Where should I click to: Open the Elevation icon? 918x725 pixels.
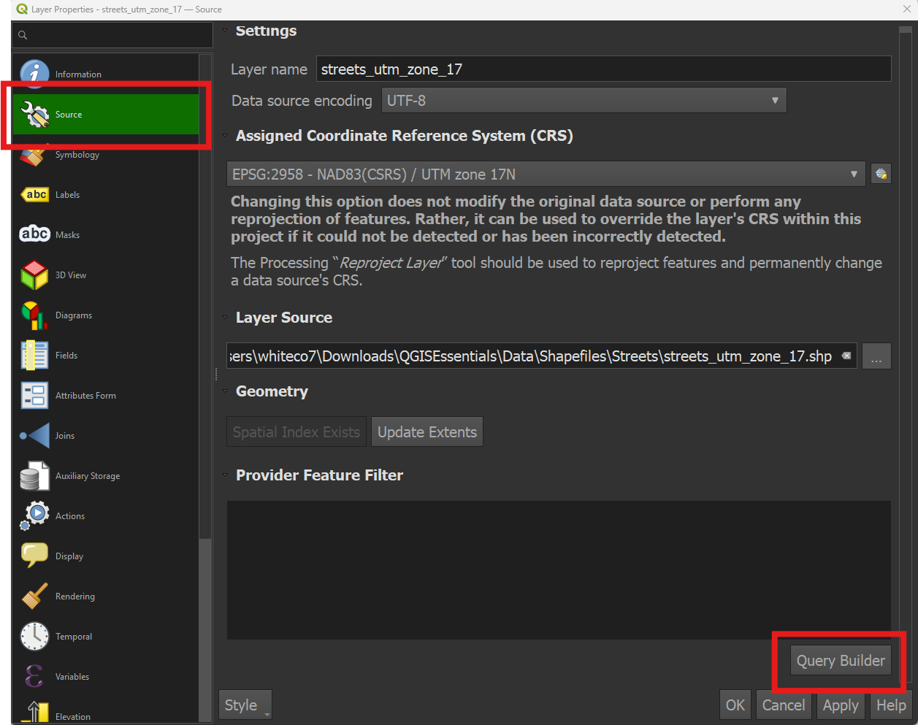34,712
